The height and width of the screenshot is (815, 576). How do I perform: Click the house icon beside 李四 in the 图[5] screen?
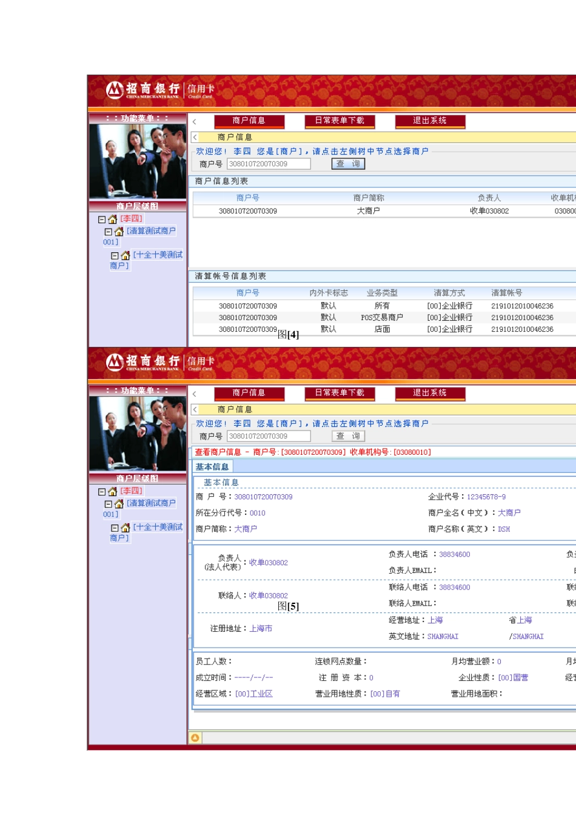click(x=112, y=491)
